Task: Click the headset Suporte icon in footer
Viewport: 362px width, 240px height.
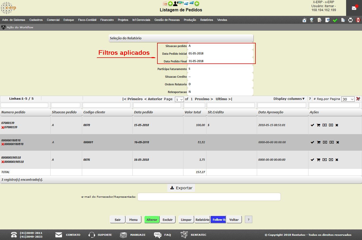Action: pos(92,235)
